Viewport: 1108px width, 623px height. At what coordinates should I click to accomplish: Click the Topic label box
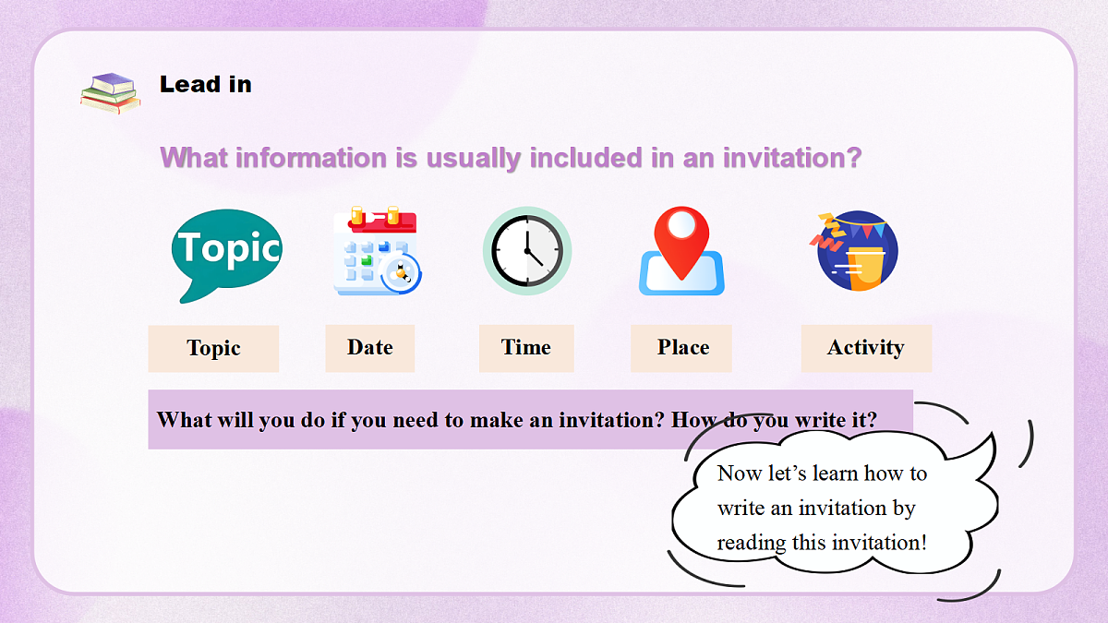(213, 348)
